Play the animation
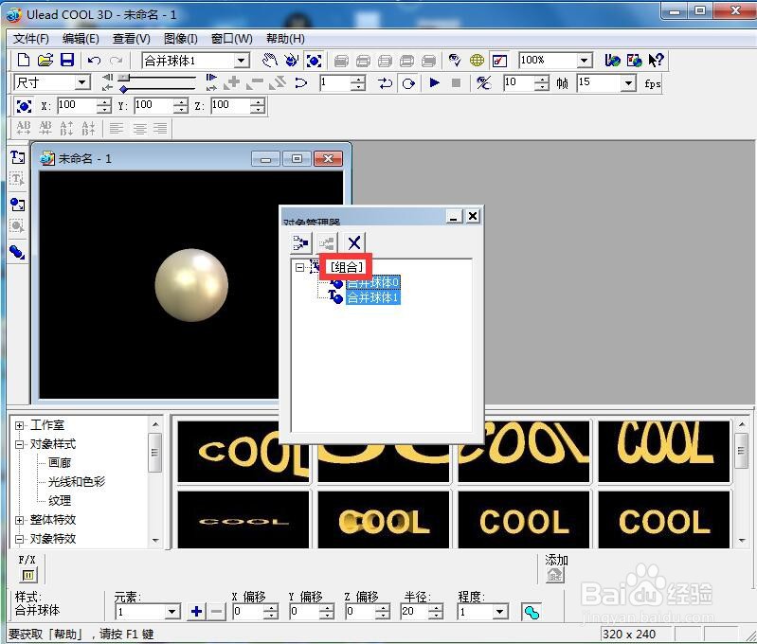The height and width of the screenshot is (644, 757). pos(434,83)
